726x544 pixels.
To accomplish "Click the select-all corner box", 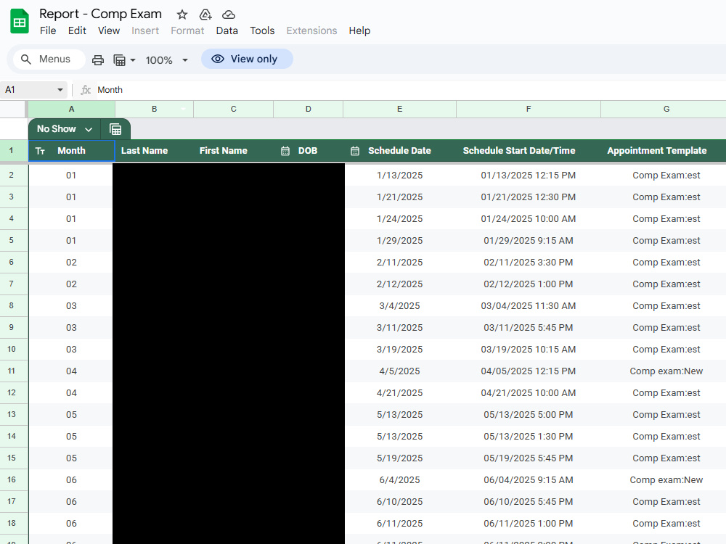I will click(x=13, y=110).
